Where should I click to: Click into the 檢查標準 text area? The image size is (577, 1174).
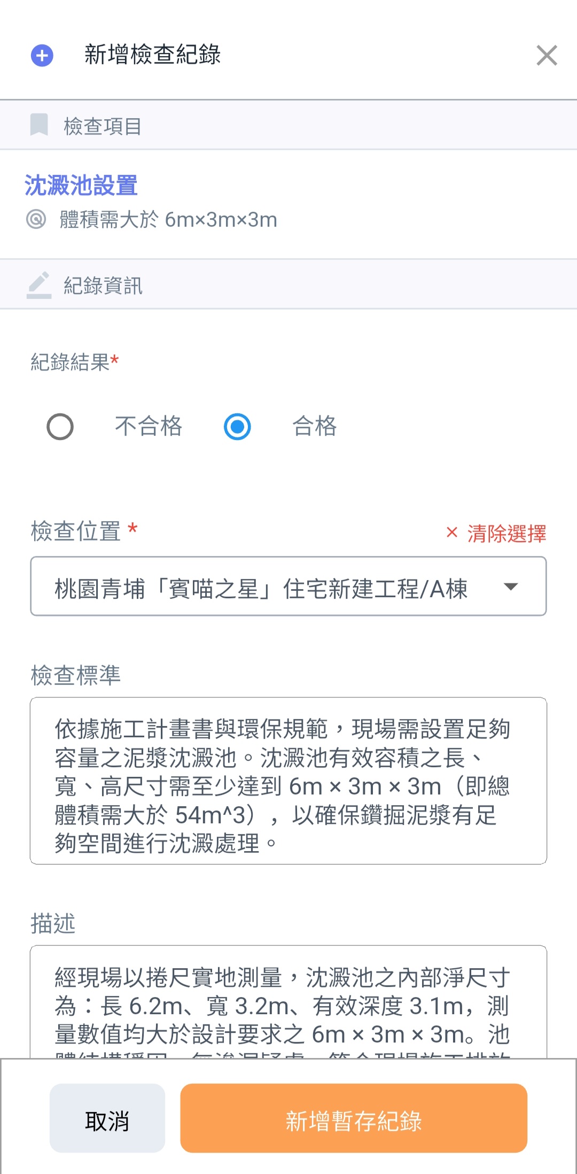click(288, 781)
